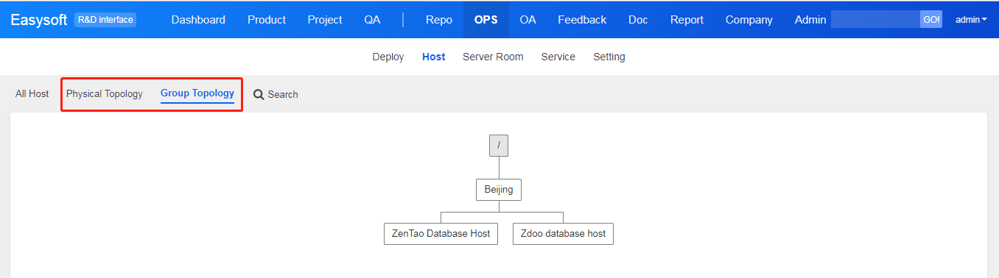Open the Service submenu item
This screenshot has height=278, width=999.
pos(558,57)
